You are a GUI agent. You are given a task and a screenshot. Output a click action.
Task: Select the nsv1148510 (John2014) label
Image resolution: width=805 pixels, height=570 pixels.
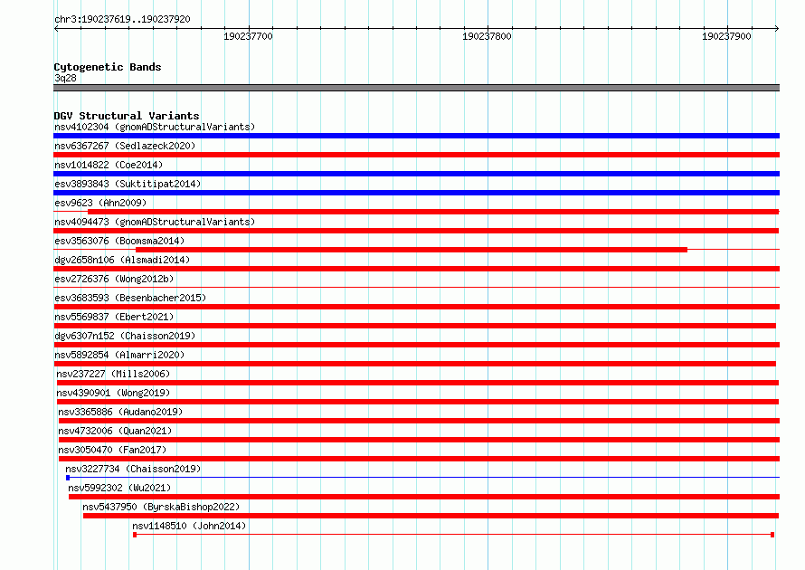[x=189, y=526]
